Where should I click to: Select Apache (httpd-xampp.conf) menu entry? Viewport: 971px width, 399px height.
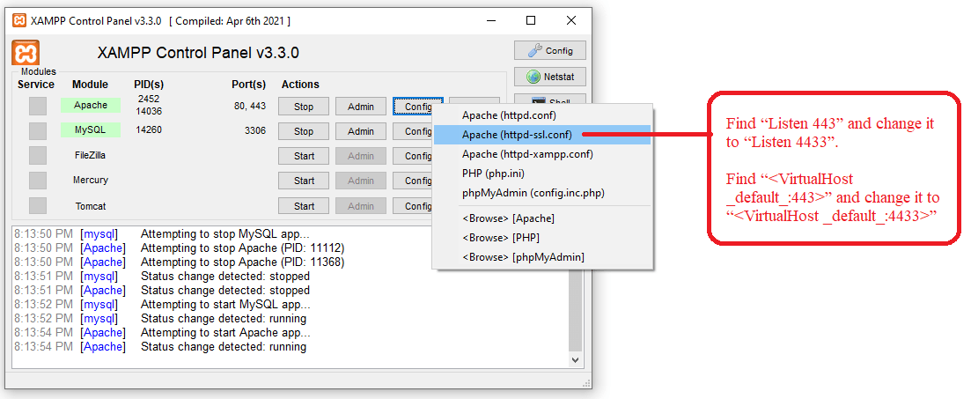[x=542, y=153]
